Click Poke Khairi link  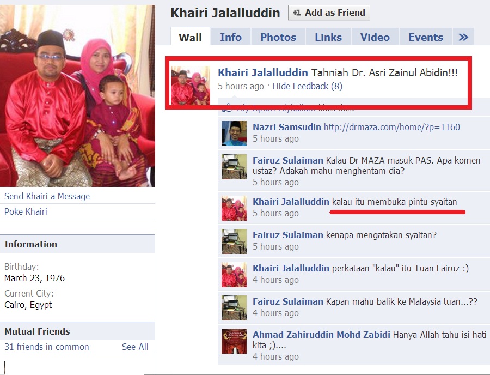coord(26,211)
